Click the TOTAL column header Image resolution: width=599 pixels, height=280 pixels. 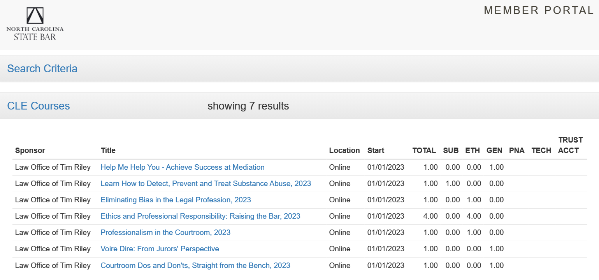point(424,151)
